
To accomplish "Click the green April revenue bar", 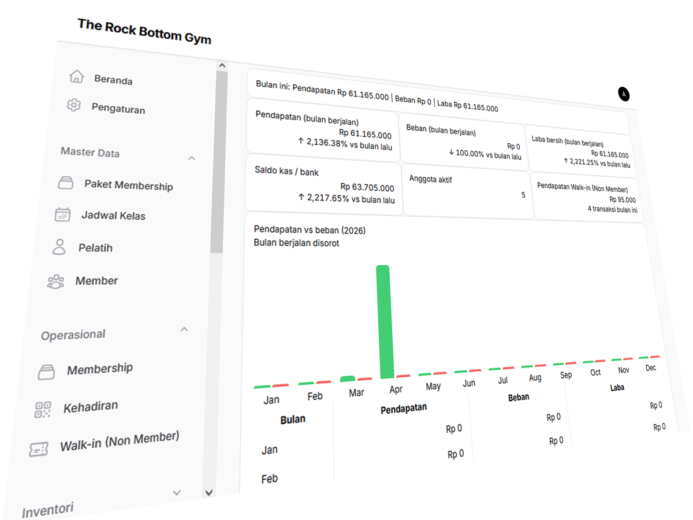I will click(x=385, y=321).
